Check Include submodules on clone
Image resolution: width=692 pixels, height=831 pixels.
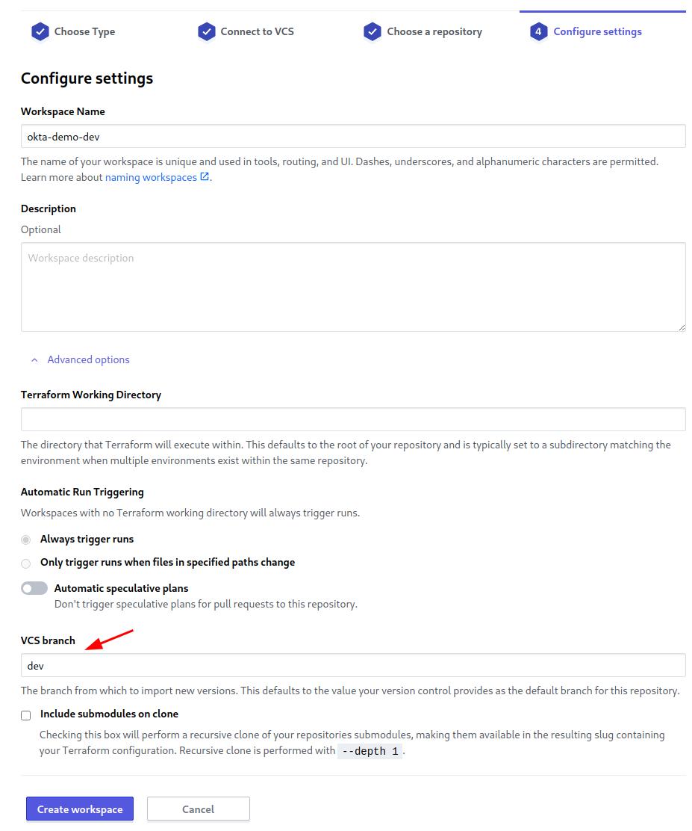pos(26,715)
